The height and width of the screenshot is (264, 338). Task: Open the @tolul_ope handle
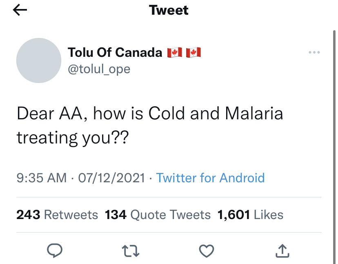pyautogui.click(x=99, y=69)
